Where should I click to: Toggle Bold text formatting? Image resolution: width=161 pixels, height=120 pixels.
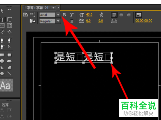(x=64, y=15)
